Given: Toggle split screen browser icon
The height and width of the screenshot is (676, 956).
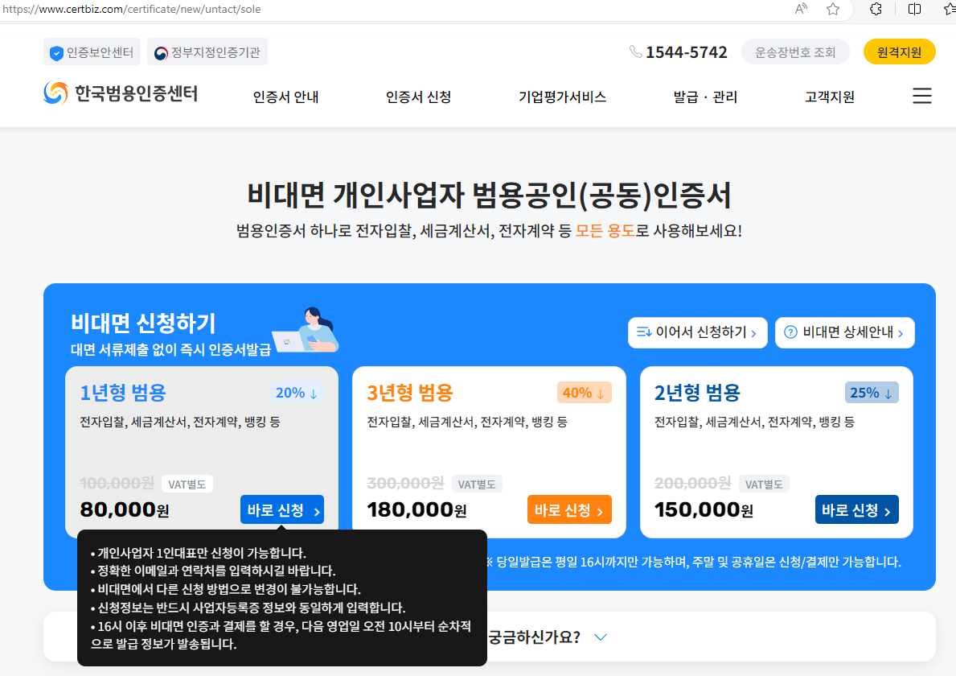Looking at the screenshot, I should coord(914,9).
